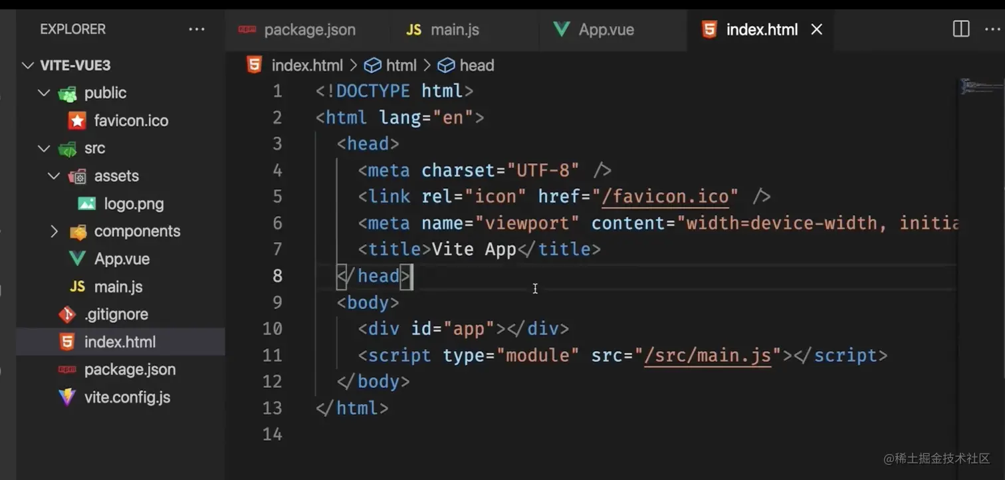The width and height of the screenshot is (1005, 480).
Task: Collapse the VITE-VUE3 workspace section
Action: [27, 64]
